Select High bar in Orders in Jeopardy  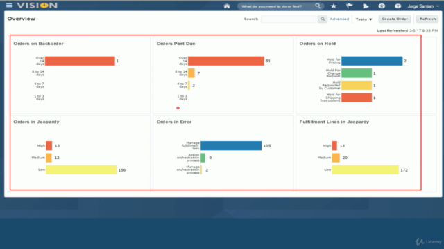(x=49, y=146)
